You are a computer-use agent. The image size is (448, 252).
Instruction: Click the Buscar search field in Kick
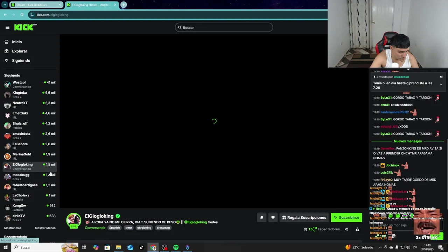224,27
